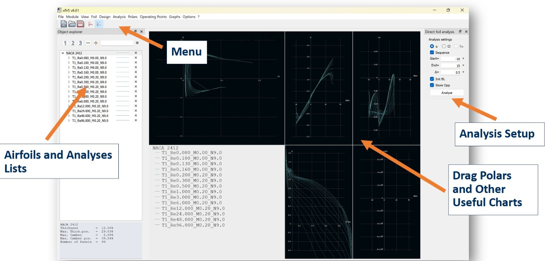Click the red Save Project icon
This screenshot has height=261, width=545.
coord(80,24)
